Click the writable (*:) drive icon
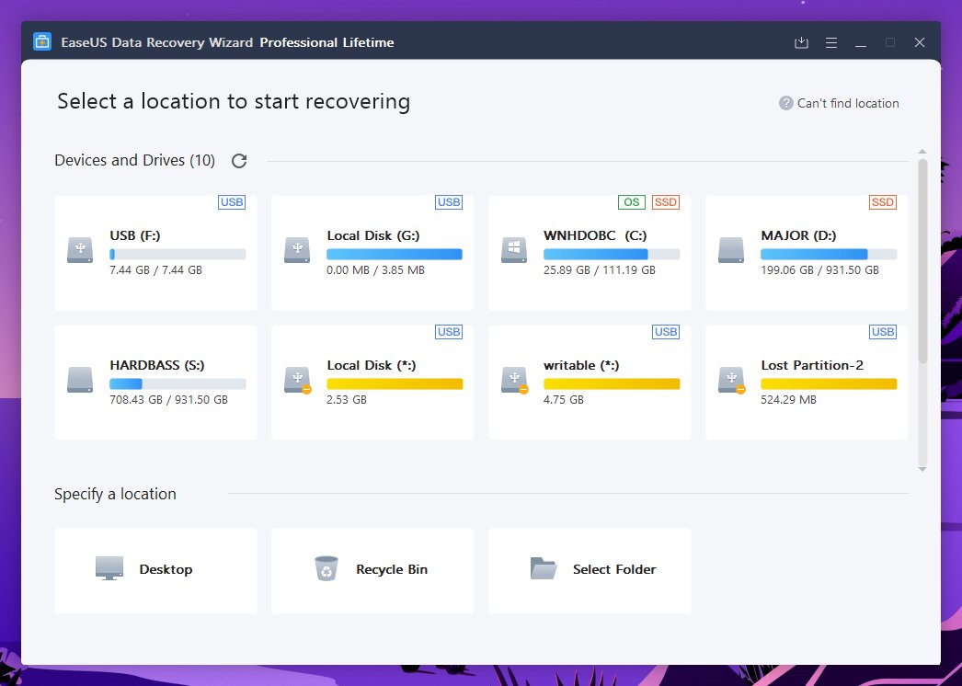Viewport: 962px width, 686px height. [x=515, y=381]
